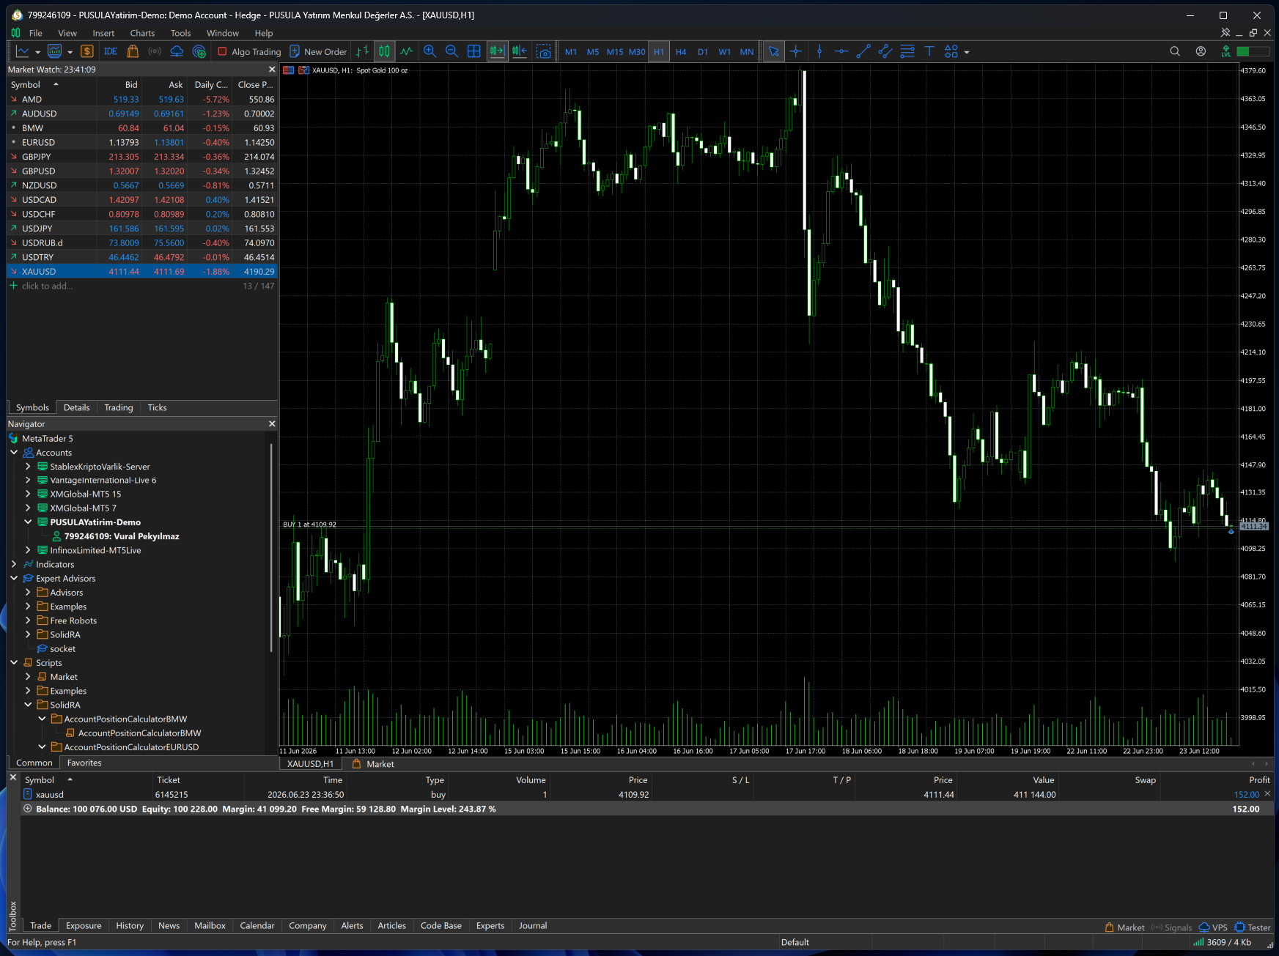Toggle chart shift from right border
The width and height of the screenshot is (1279, 956).
point(520,51)
